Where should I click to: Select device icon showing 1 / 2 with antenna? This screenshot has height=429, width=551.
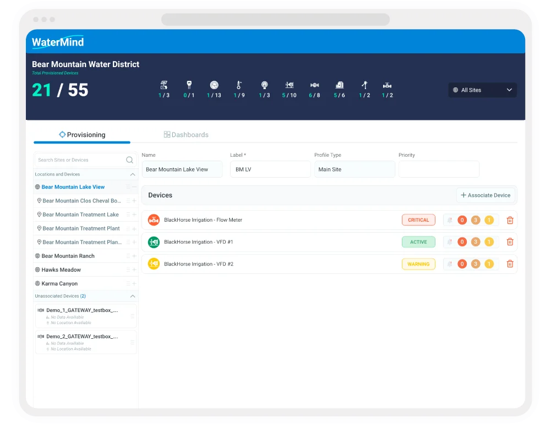point(364,85)
